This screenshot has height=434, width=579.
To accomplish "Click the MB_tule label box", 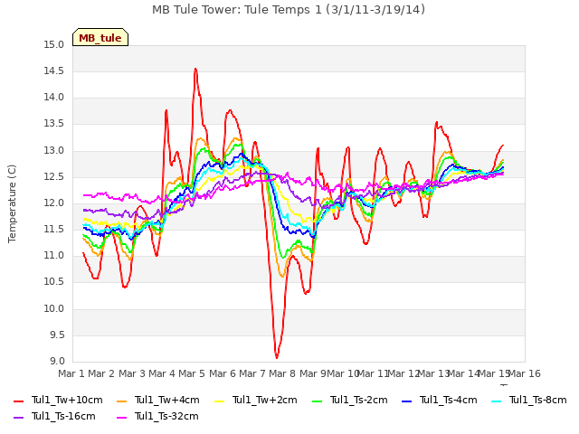I will point(100,37).
